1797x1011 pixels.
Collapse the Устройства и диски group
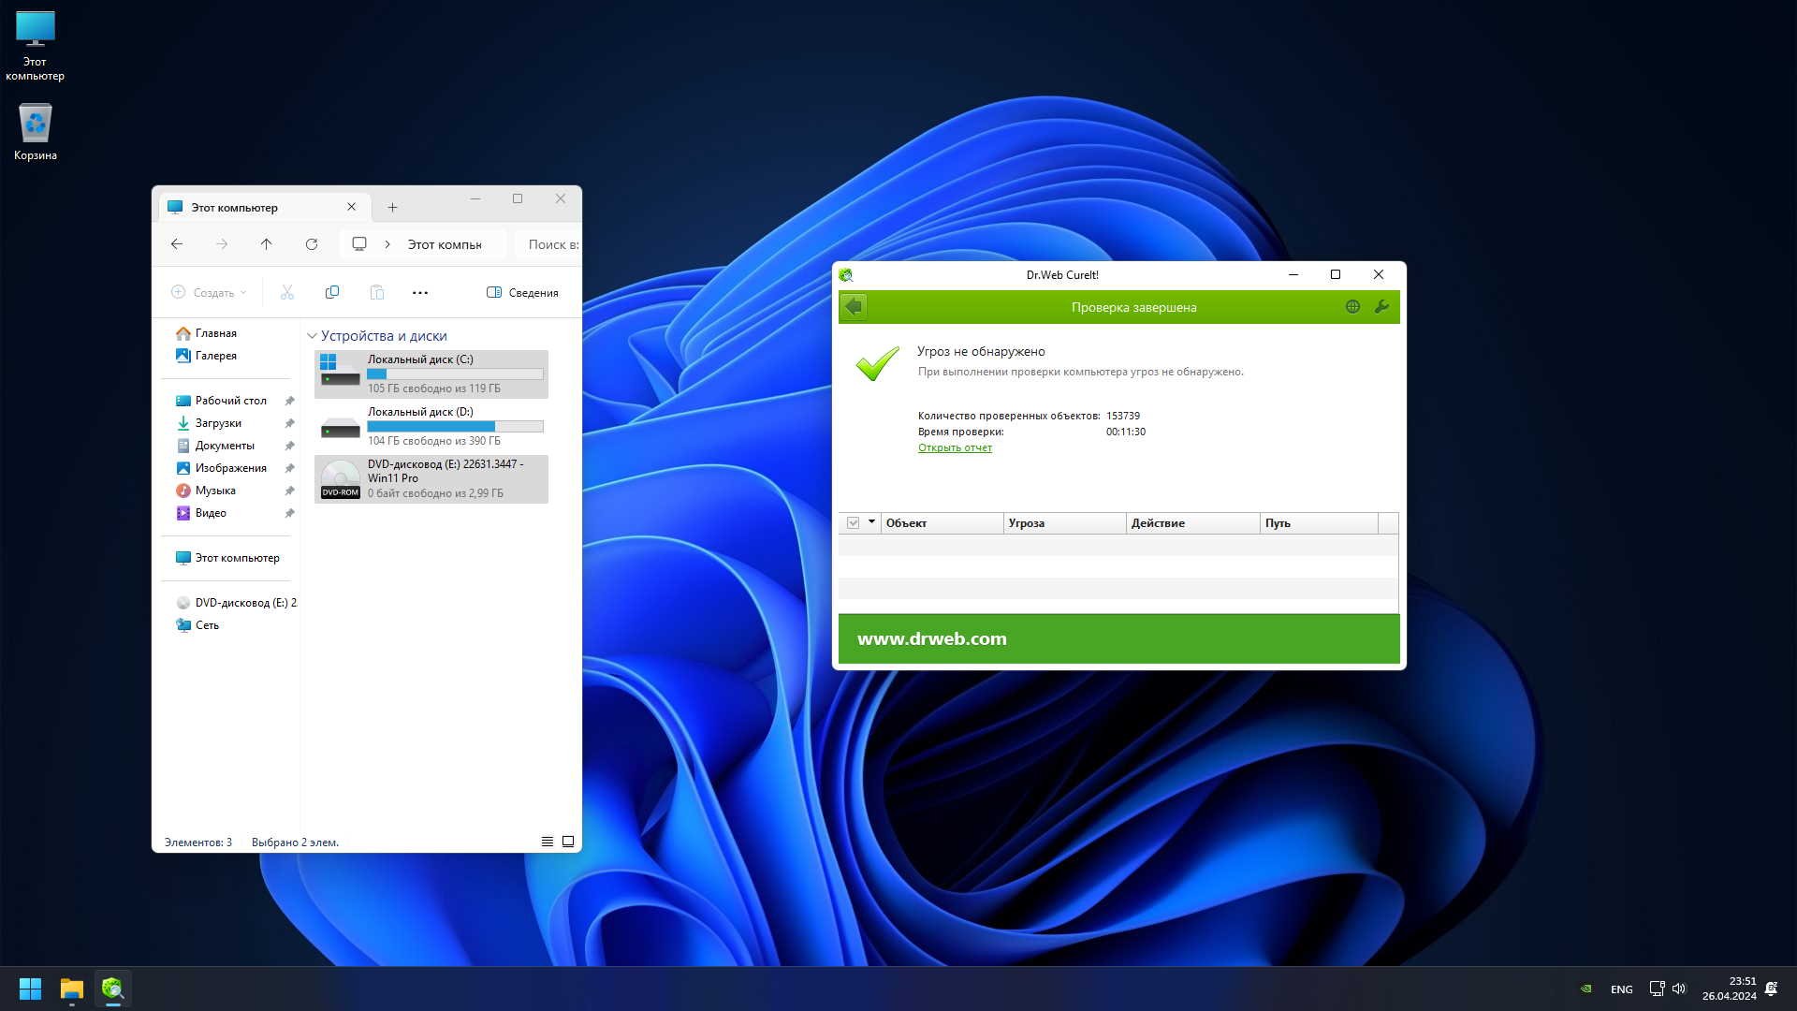point(312,336)
